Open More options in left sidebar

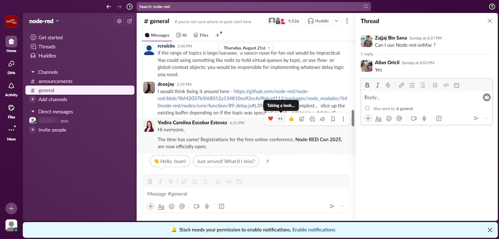11,133
